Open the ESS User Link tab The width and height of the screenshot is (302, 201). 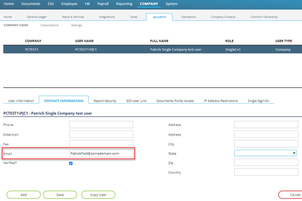pos(136,101)
